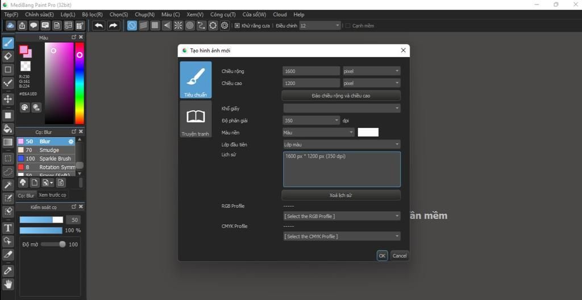This screenshot has height=300, width=582.
Task: Enable parallel lines snap
Action: [x=144, y=26]
